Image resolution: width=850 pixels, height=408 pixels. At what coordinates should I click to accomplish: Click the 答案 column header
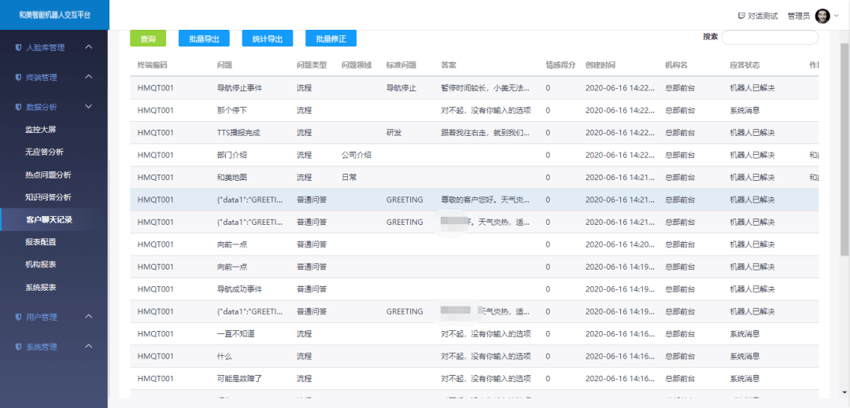pyautogui.click(x=449, y=65)
